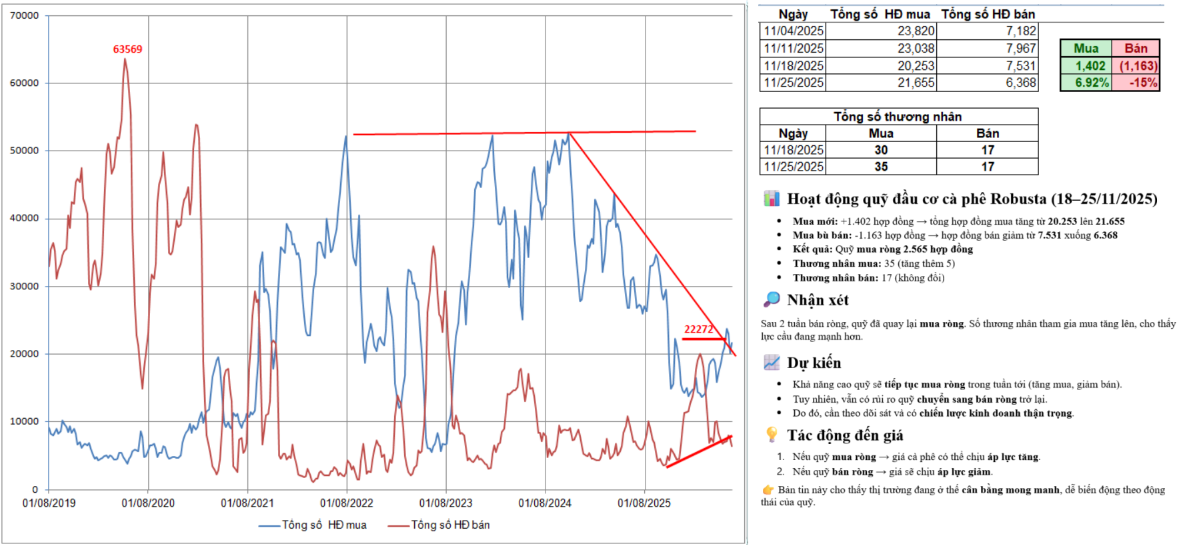
Task: Select the blue legend marker for Tổng số HĐ mua
Action: point(269,526)
